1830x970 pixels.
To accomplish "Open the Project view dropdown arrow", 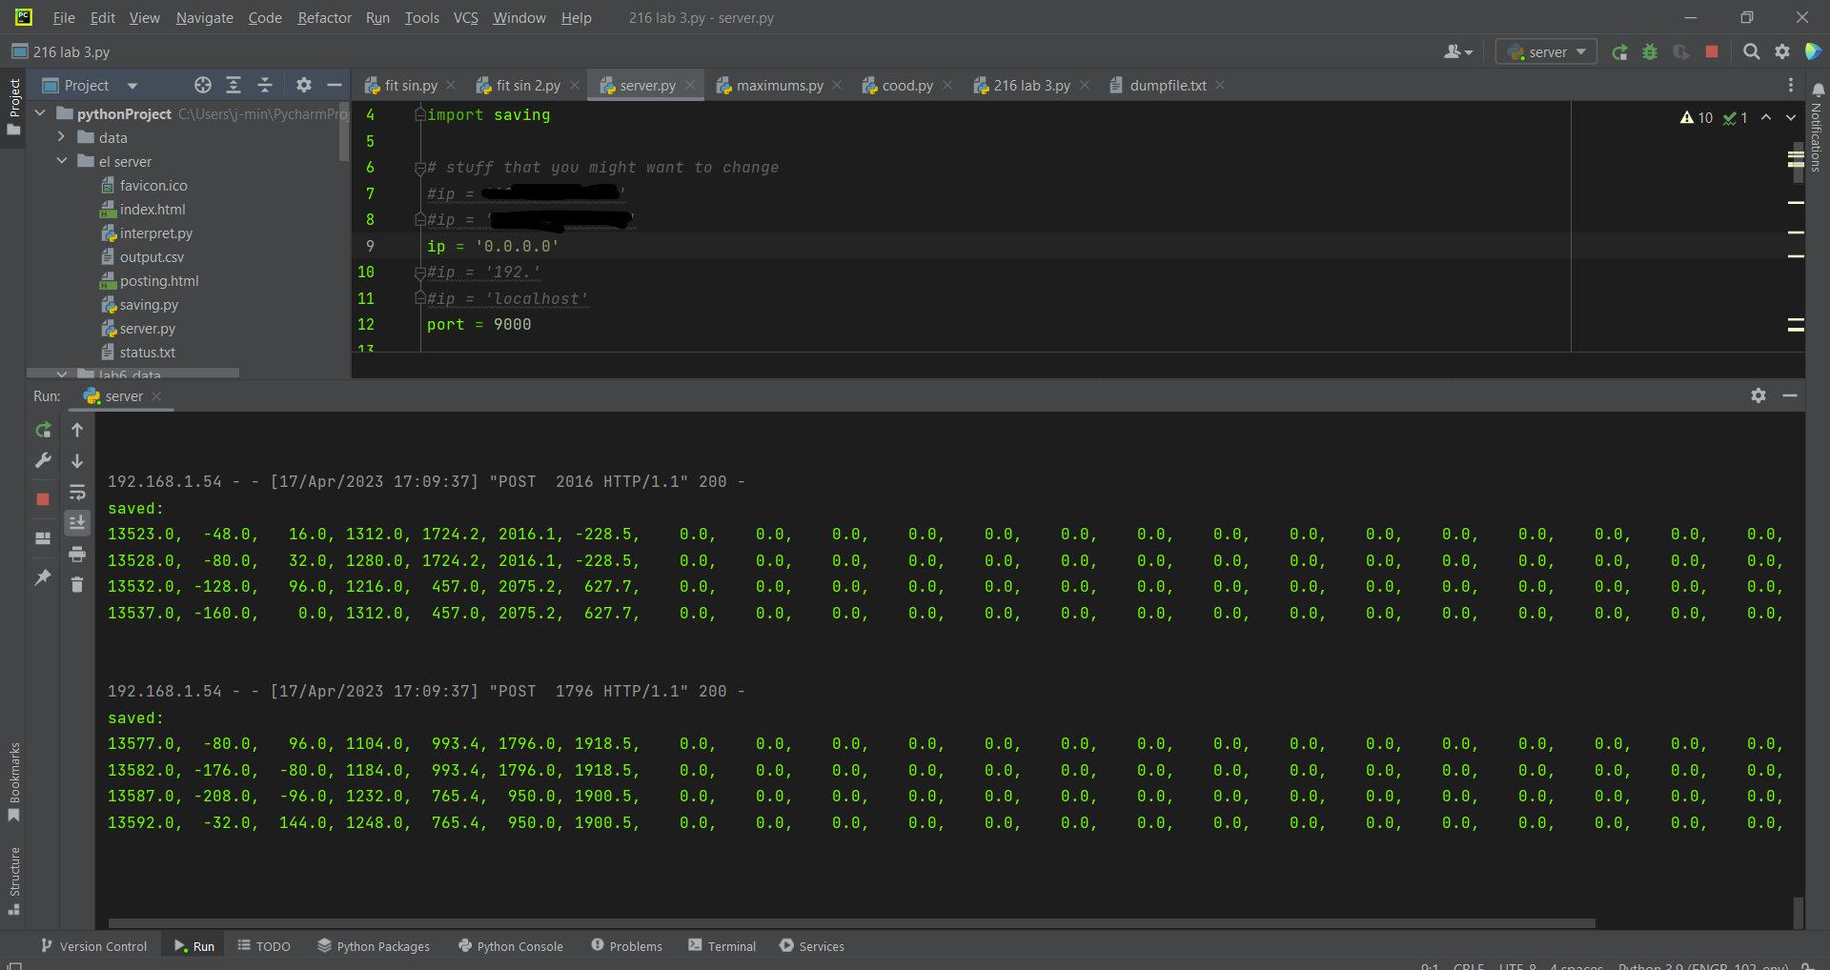I will (132, 86).
